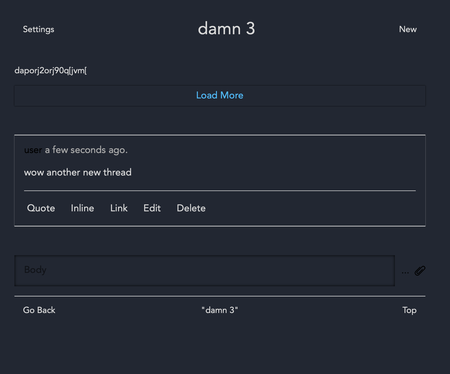
Task: Select the 'daporj2orj90q[jvm[' text
Action: click(x=51, y=71)
